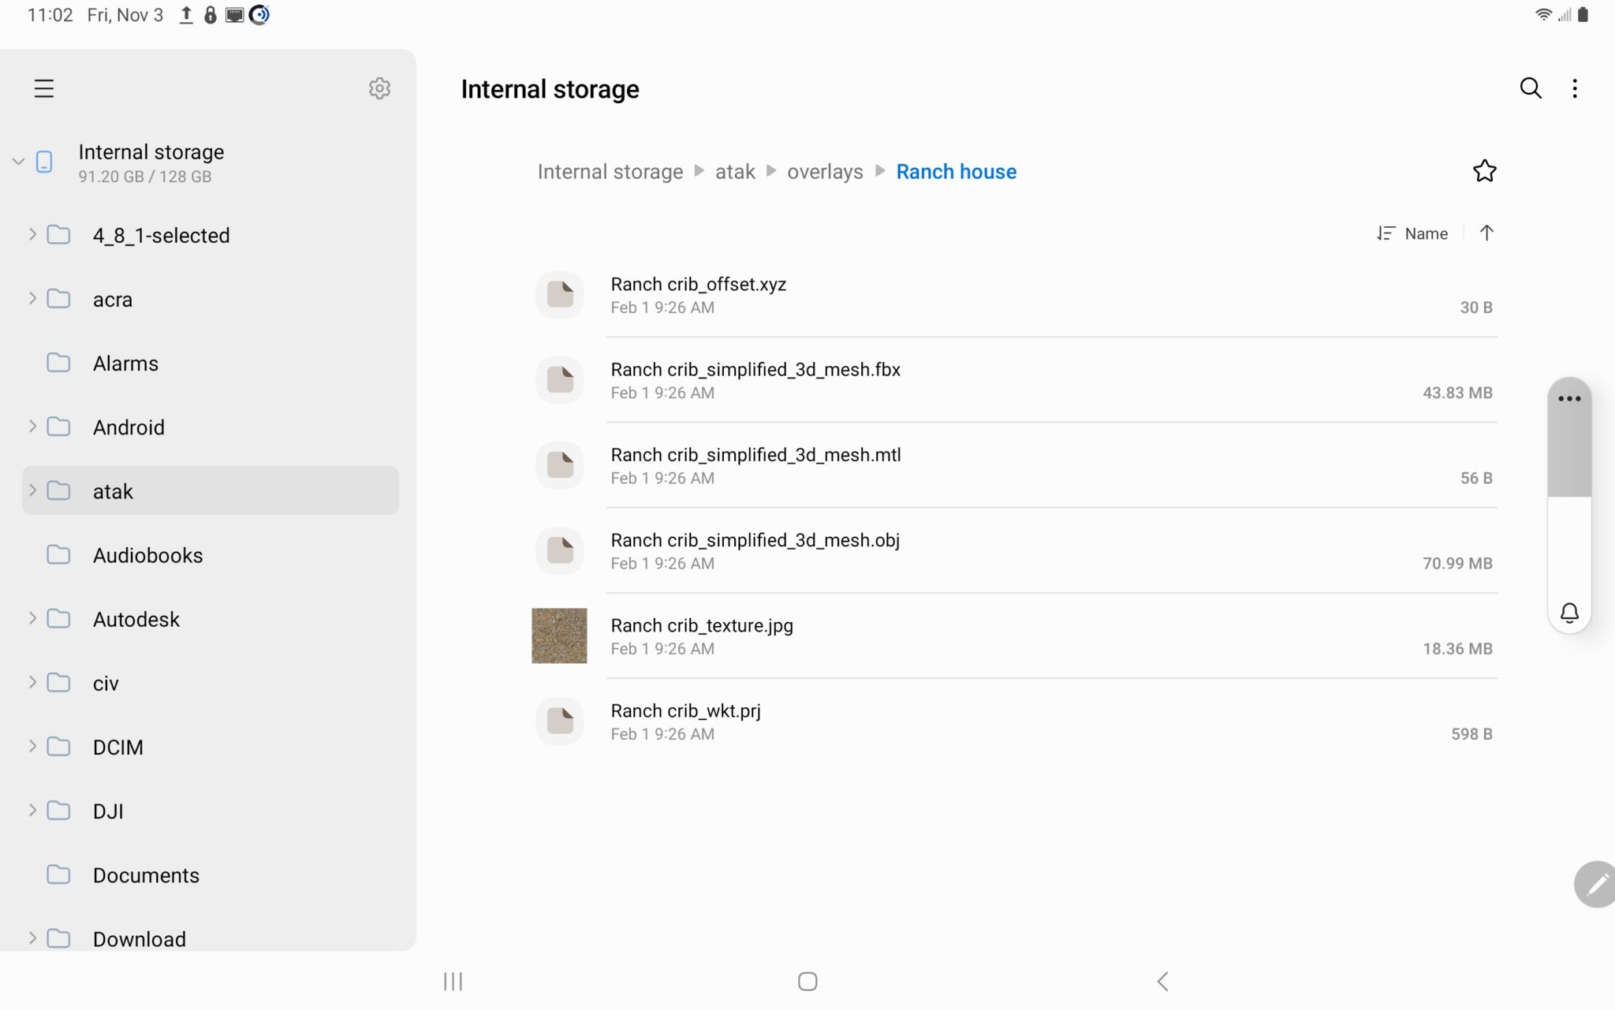
Task: Tap the edge panel three dots handle
Action: tap(1569, 399)
